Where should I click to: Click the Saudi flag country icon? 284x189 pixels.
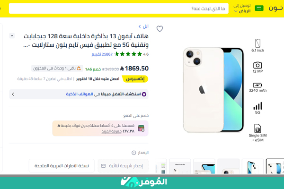(x=259, y=8)
